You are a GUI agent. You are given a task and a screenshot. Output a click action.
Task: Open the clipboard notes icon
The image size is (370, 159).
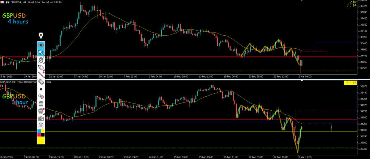(x=41, y=125)
